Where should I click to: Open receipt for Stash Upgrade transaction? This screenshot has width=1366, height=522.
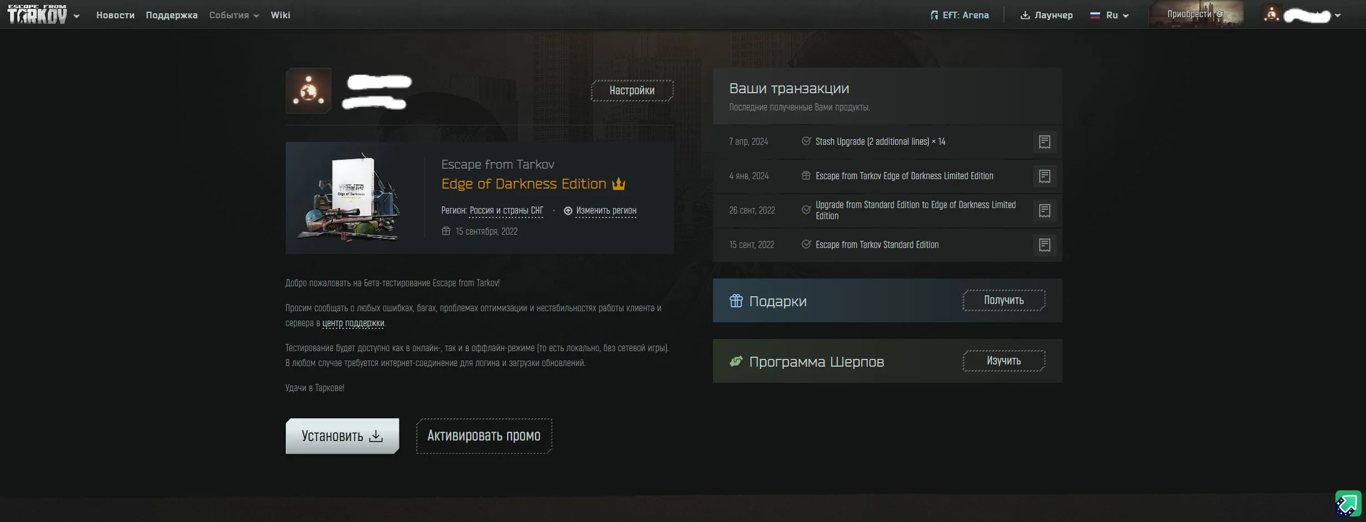1045,142
